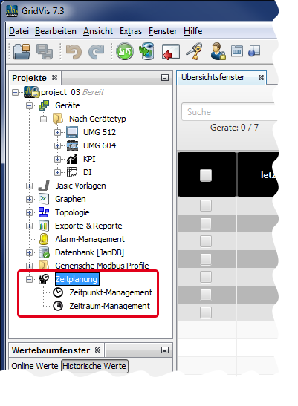Viewport: 298px width, 406px height.
Task: Click the red arrow import window icon
Action: pos(170,51)
